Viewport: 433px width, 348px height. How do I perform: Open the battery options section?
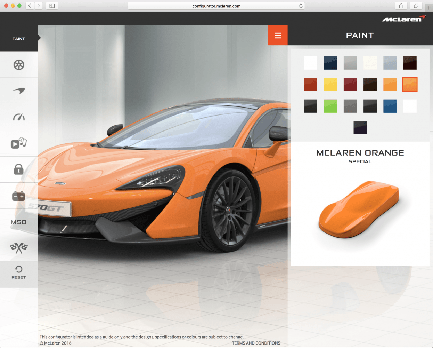(x=19, y=196)
